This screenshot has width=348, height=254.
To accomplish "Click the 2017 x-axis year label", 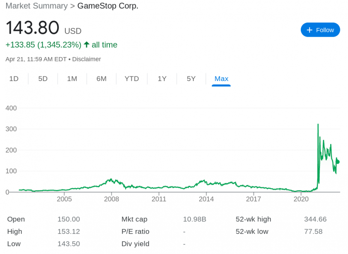I will [x=253, y=199].
